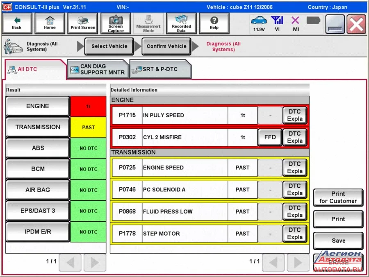Open the Help button

coord(214,23)
